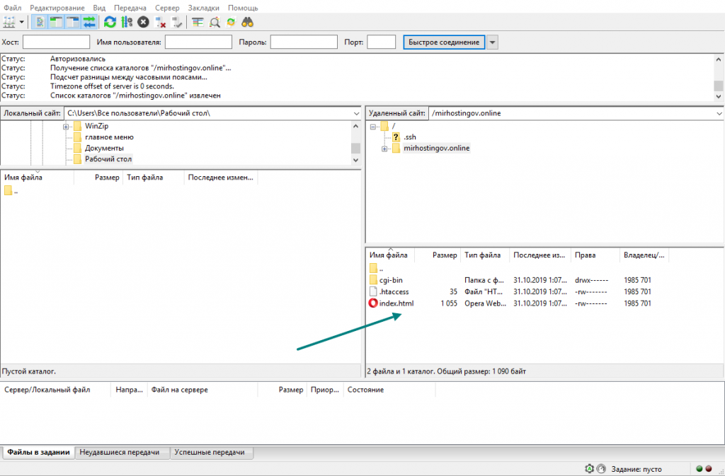This screenshot has height=476, width=725.
Task: Select главное меню in the local tree
Action: coord(109,137)
